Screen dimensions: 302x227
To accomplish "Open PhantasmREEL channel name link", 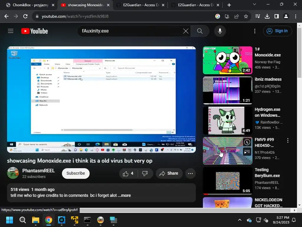I will coord(39,171).
